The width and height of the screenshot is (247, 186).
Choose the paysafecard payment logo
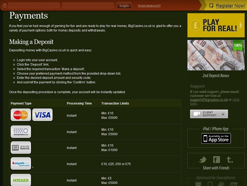(21, 164)
